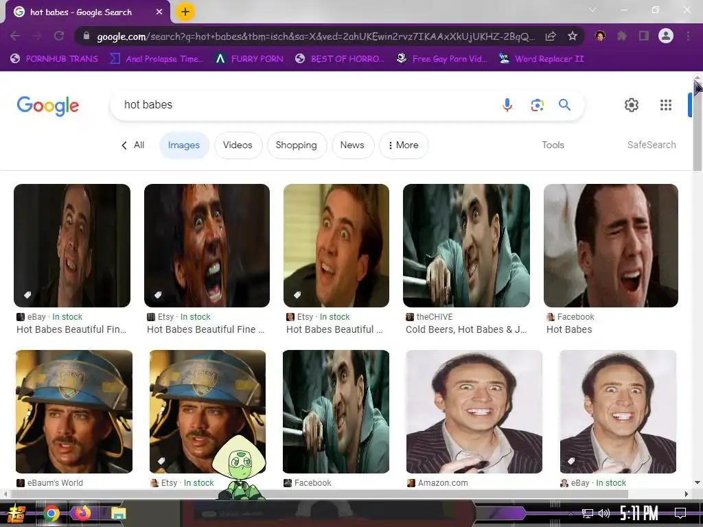The width and height of the screenshot is (703, 527).
Task: Click the microphone voice search icon
Action: click(507, 105)
